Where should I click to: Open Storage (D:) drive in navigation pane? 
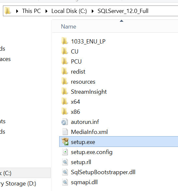[18, 184]
